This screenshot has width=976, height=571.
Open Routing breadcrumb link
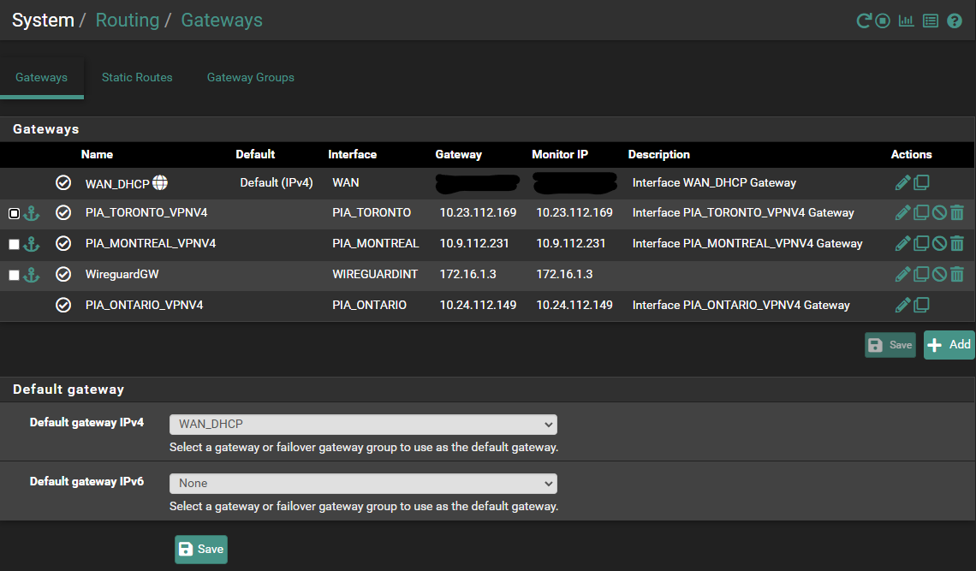(x=128, y=20)
